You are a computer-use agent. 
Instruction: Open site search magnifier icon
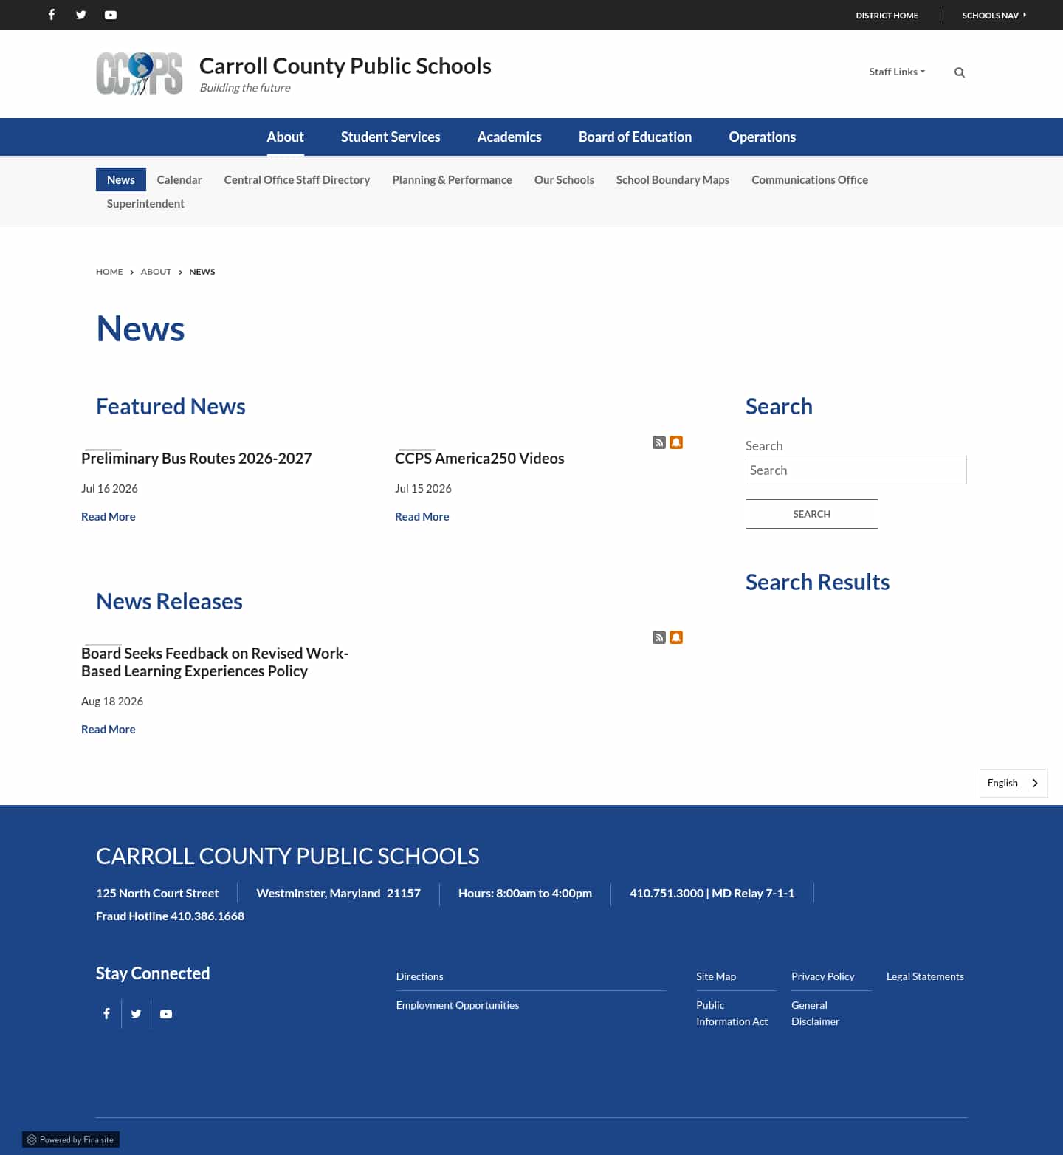pos(960,72)
